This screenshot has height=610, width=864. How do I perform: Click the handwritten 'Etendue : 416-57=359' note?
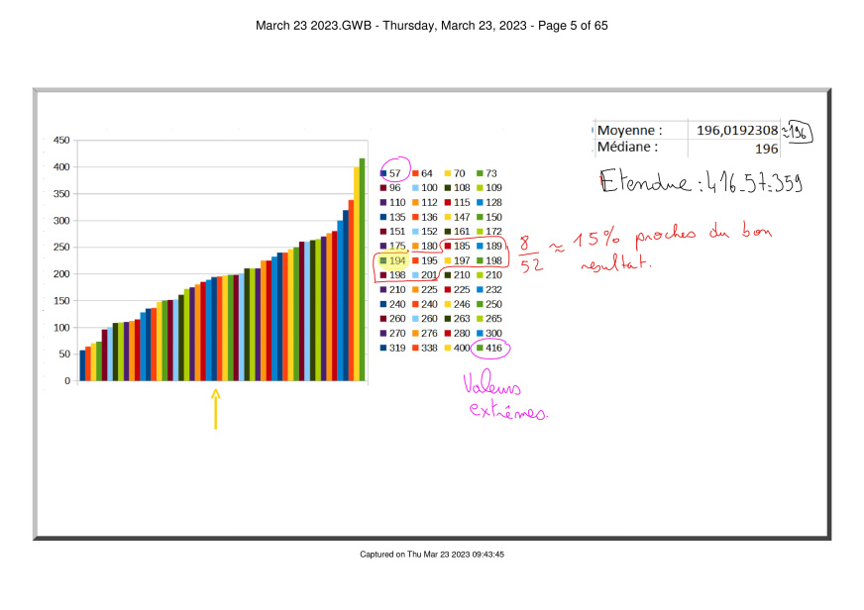[701, 181]
